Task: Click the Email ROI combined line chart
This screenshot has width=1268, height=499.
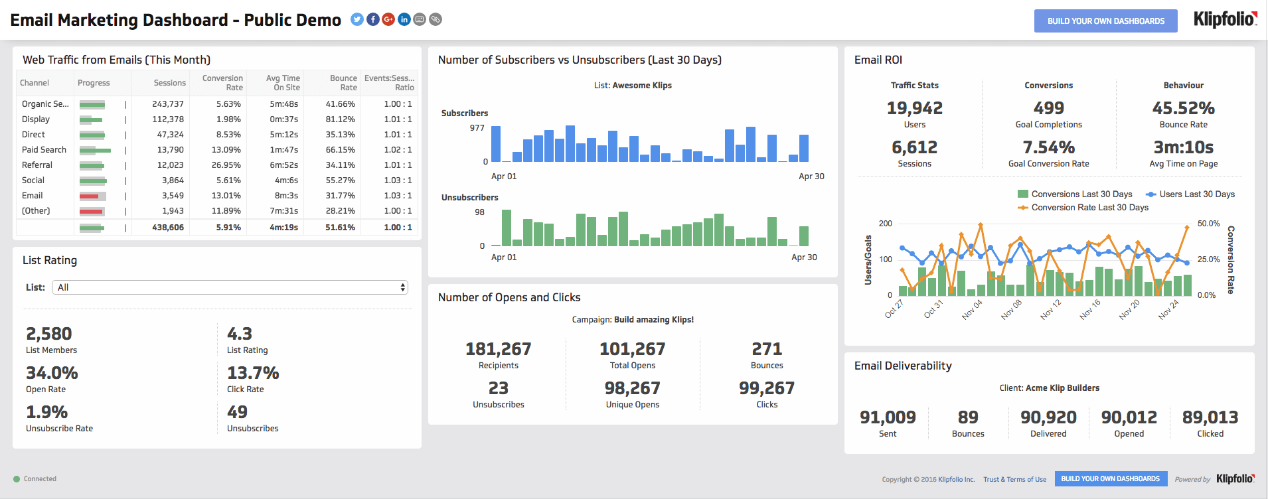Action: coord(1045,259)
